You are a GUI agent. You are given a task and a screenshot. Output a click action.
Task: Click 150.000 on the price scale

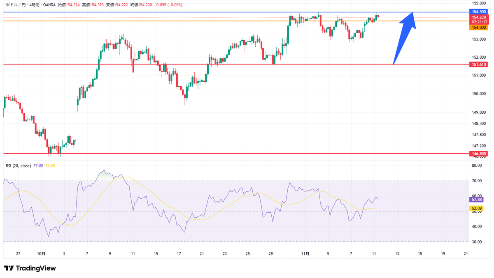[x=478, y=94]
